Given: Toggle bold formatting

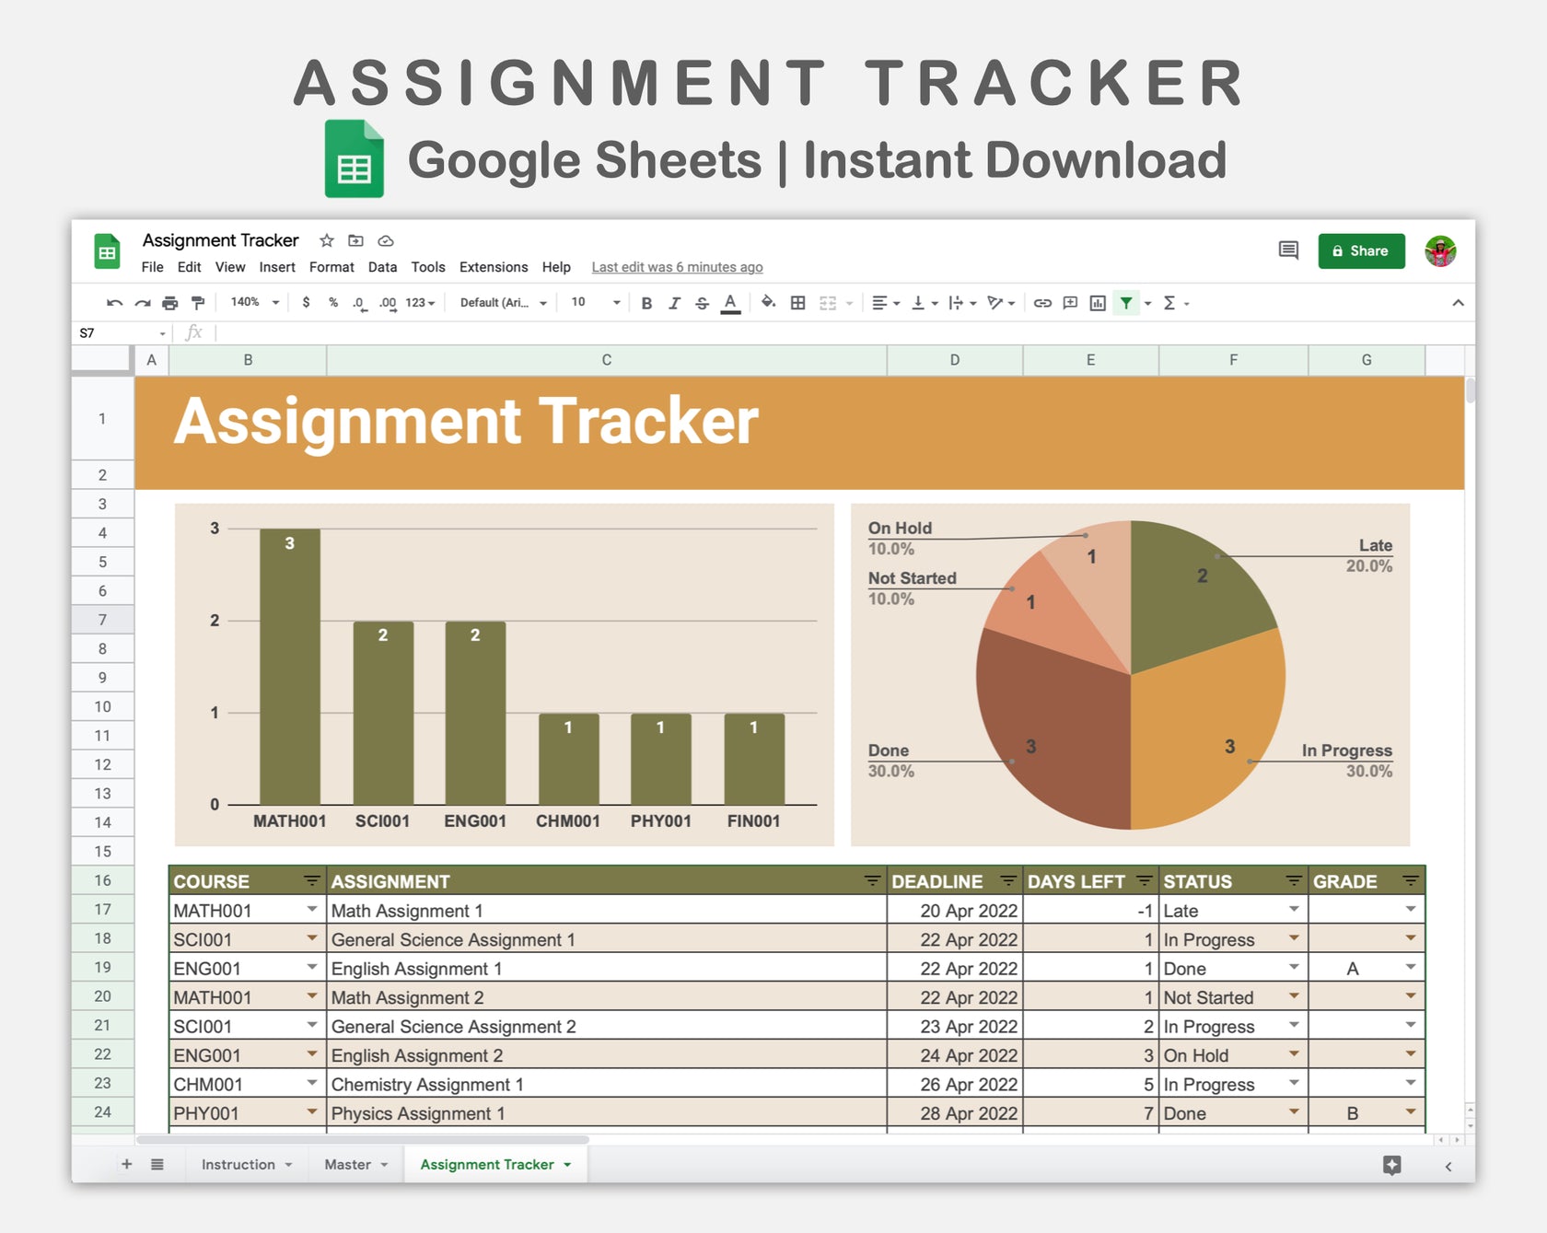Looking at the screenshot, I should click(x=646, y=302).
